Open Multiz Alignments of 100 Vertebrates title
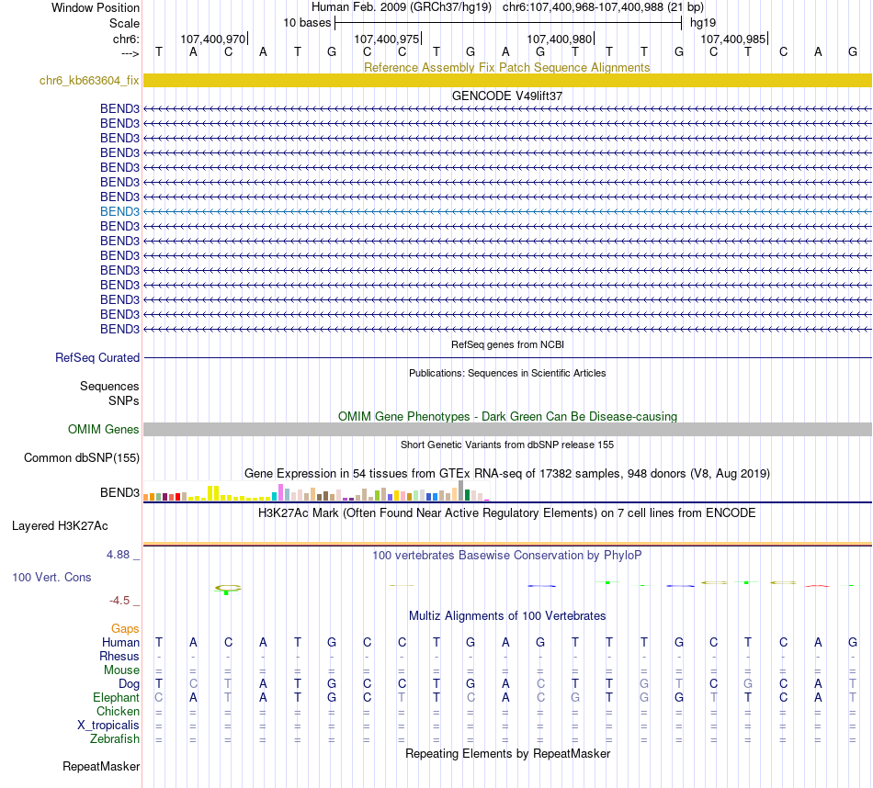Image resolution: width=873 pixels, height=788 pixels. [507, 616]
